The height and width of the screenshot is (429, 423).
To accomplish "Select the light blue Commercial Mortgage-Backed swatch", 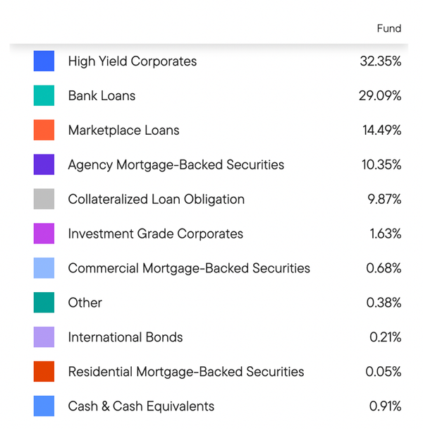I will click(44, 268).
